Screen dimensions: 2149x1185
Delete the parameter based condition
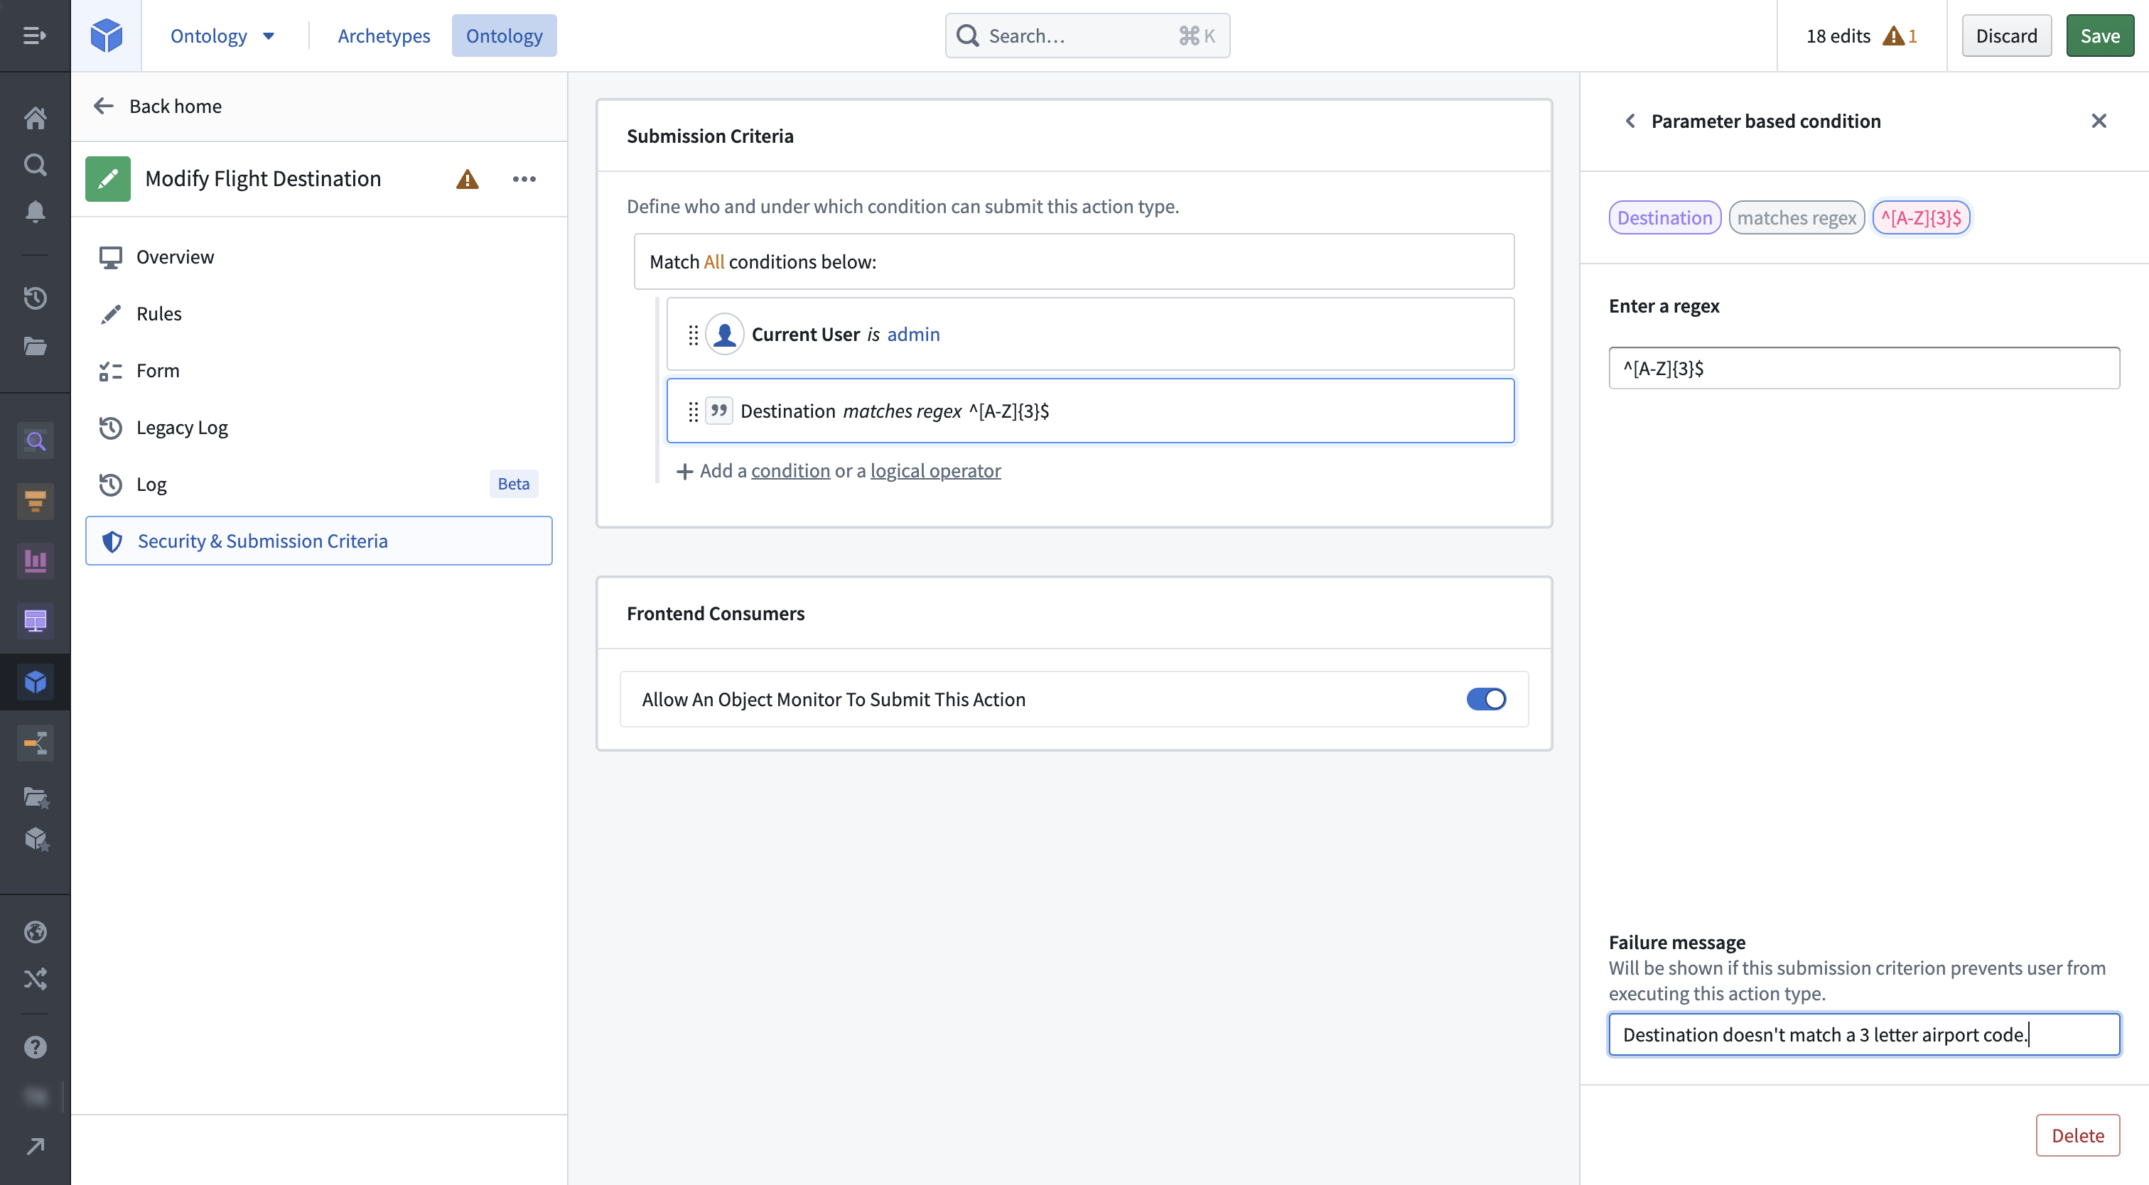point(2077,1135)
